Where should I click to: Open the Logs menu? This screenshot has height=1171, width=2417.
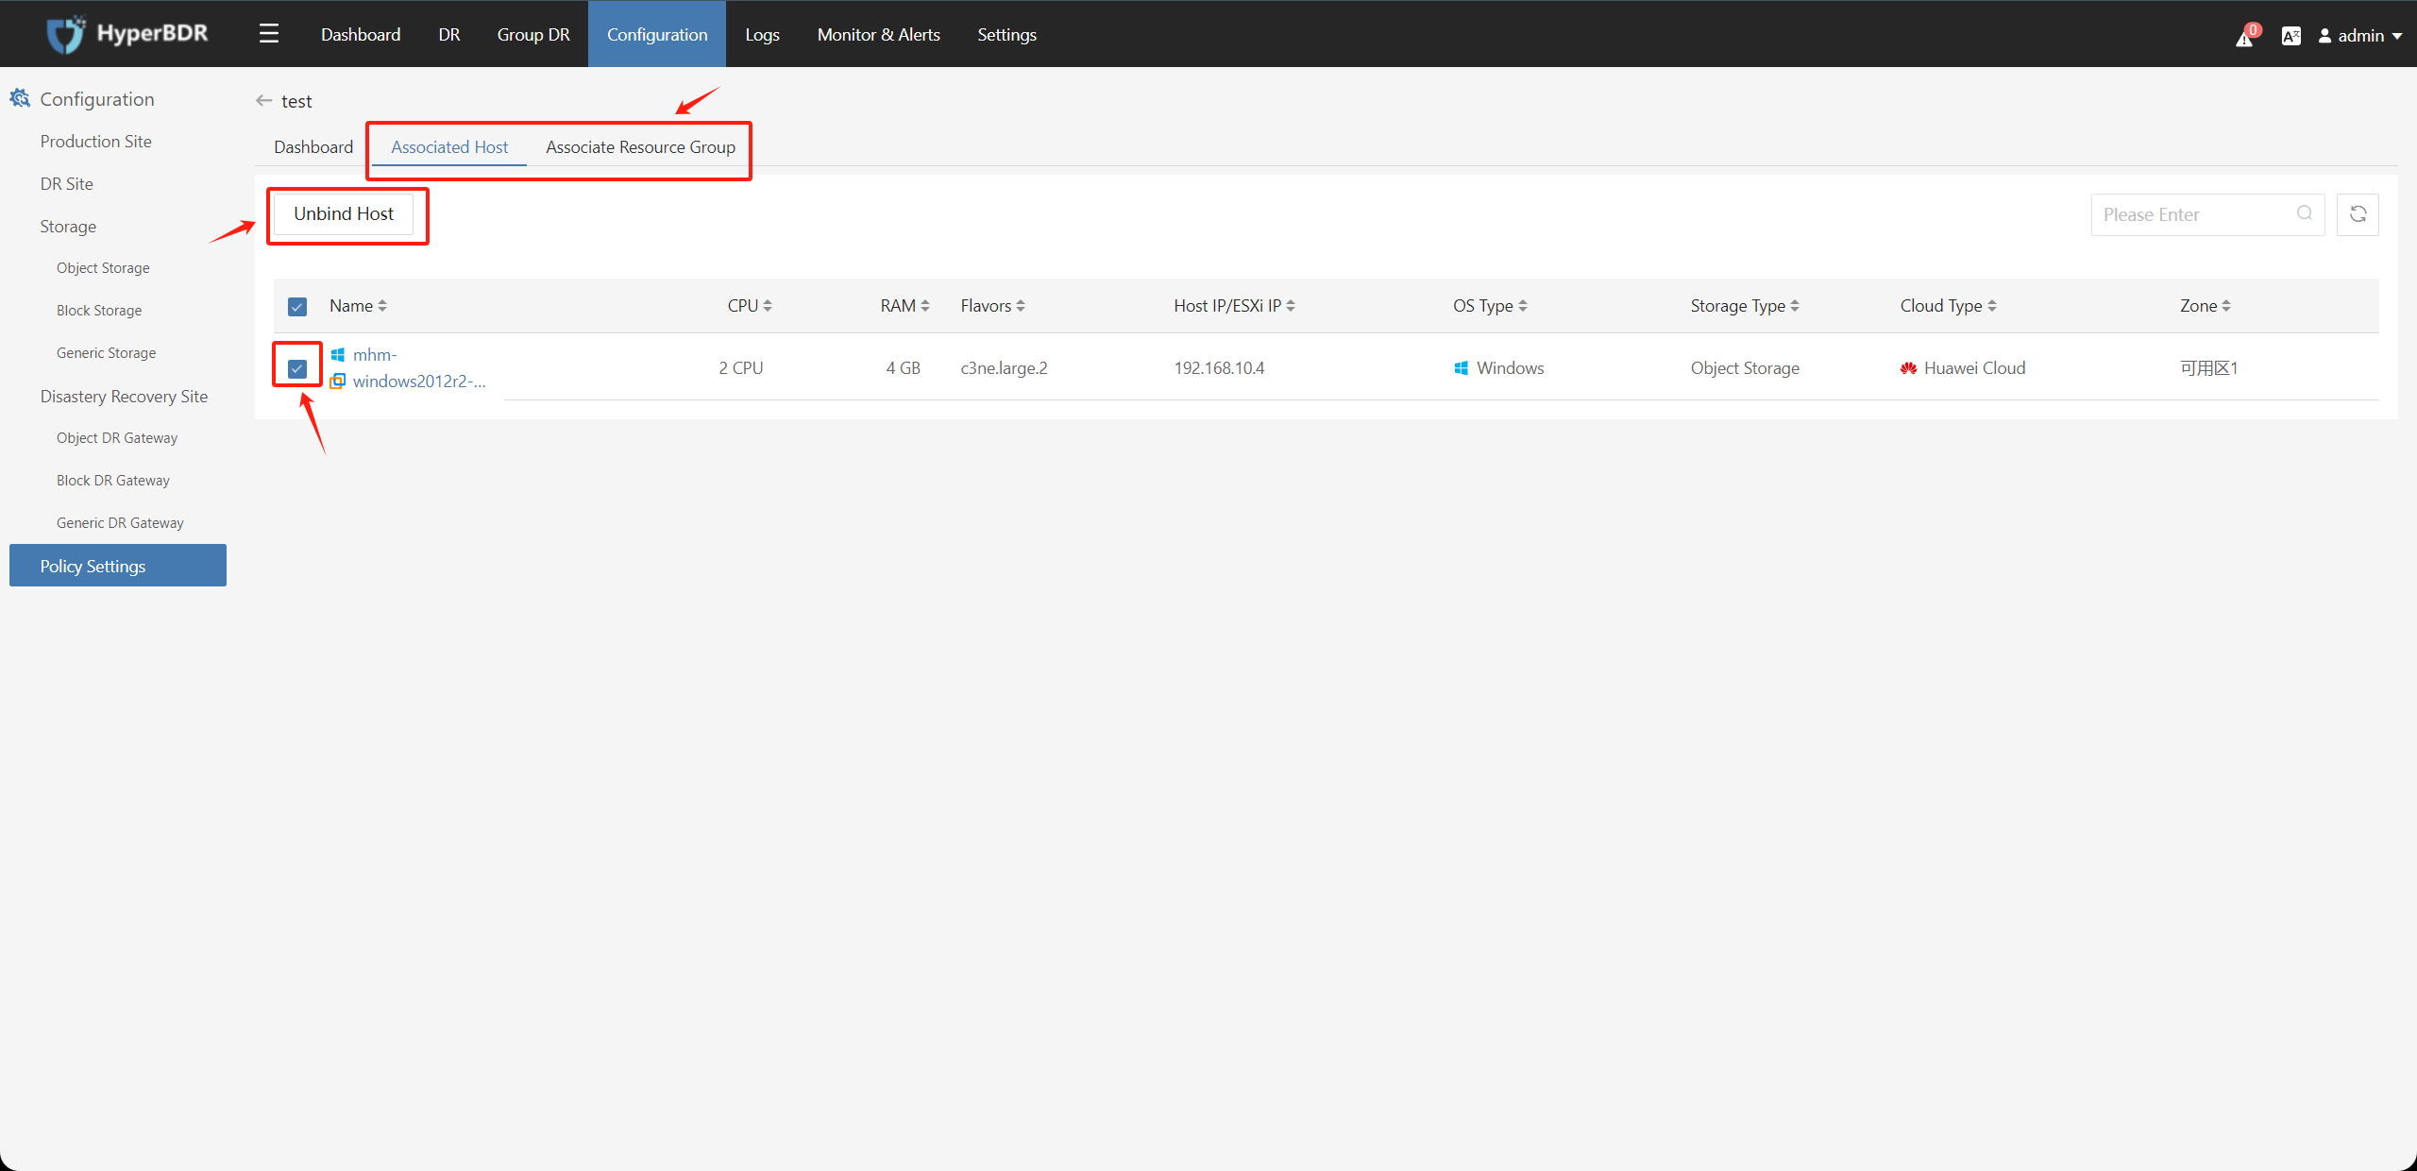762,34
